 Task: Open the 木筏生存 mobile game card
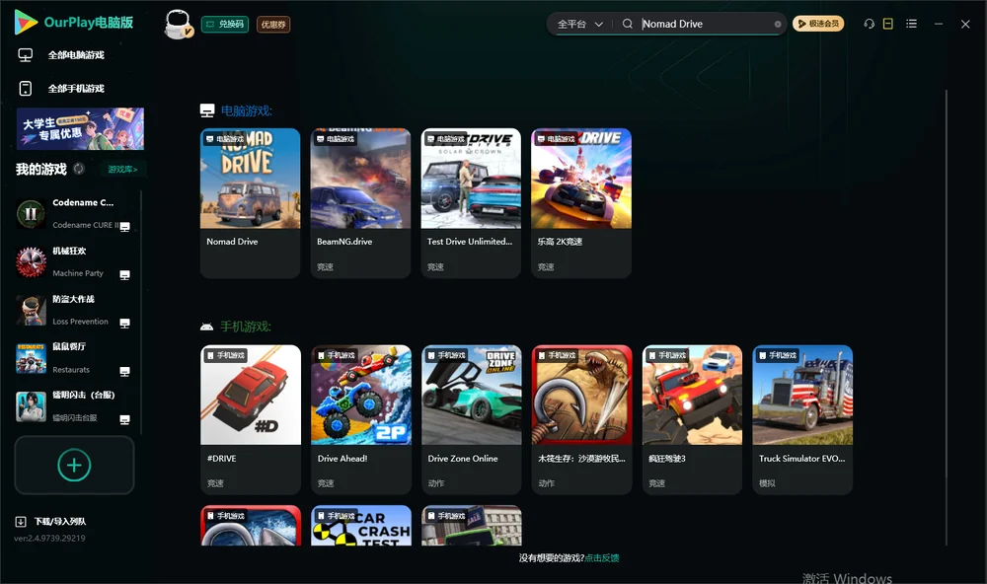click(x=581, y=420)
